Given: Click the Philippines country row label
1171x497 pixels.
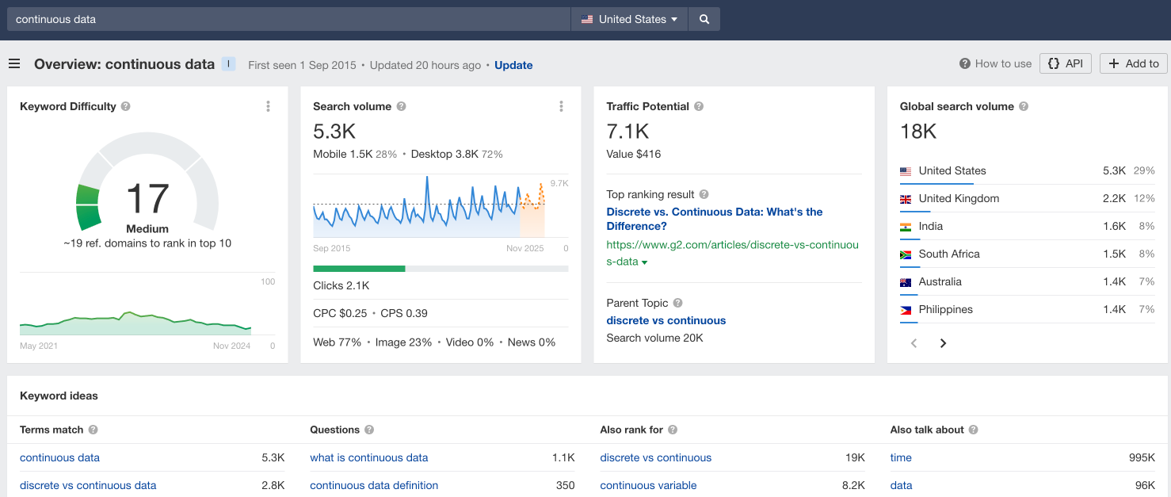Looking at the screenshot, I should coord(945,309).
